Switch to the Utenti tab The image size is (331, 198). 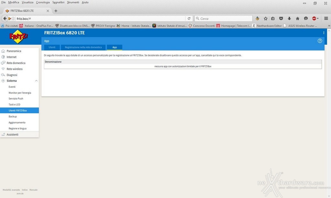pos(52,47)
